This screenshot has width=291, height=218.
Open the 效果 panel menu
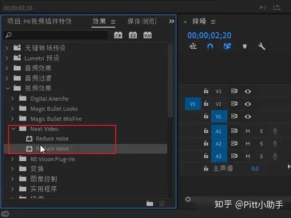[x=113, y=22]
